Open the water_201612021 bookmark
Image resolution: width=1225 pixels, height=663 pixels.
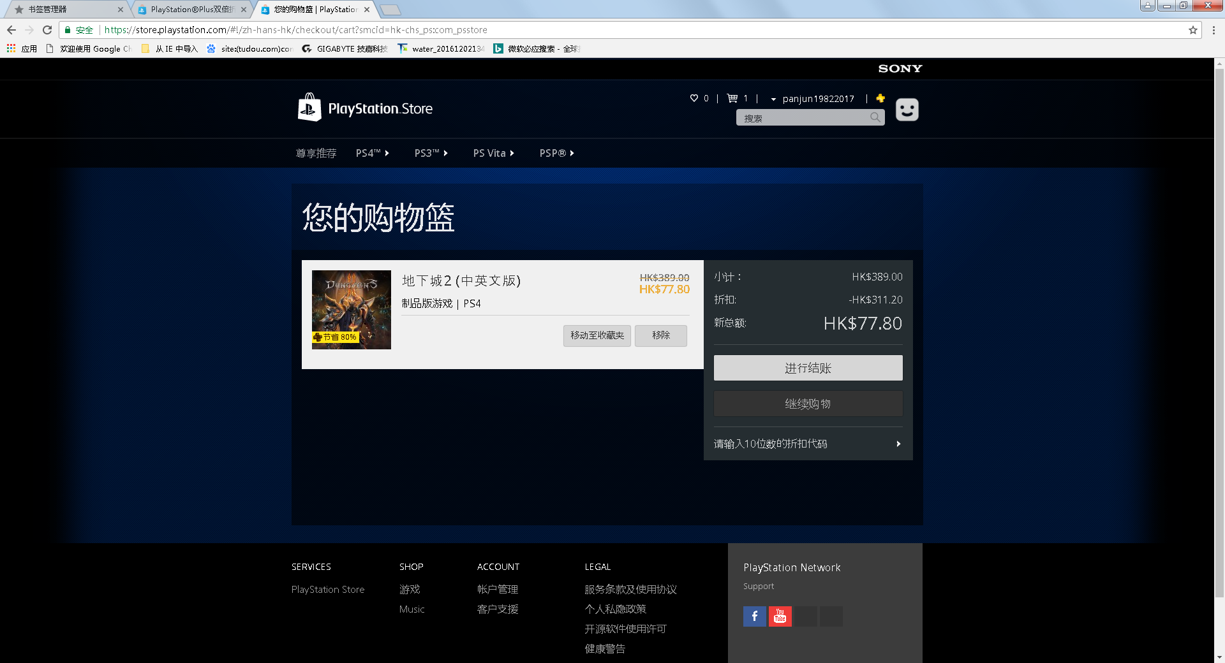click(442, 48)
